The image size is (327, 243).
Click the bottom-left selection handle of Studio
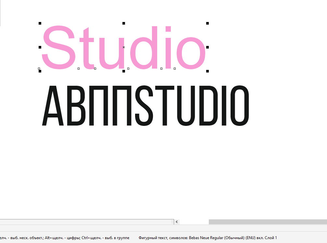[x=40, y=71]
